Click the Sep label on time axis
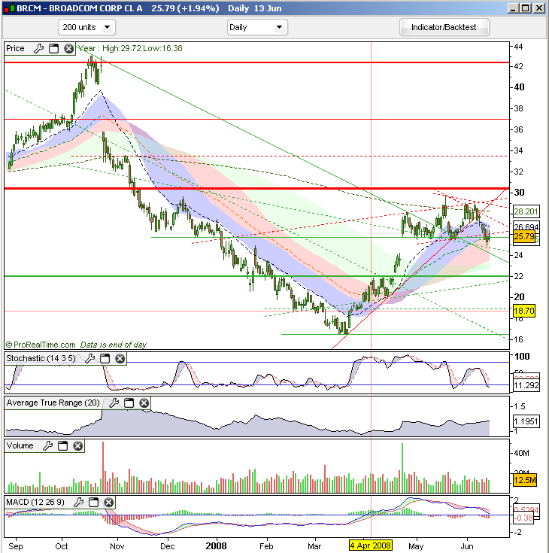Image resolution: width=549 pixels, height=553 pixels. pos(16,546)
